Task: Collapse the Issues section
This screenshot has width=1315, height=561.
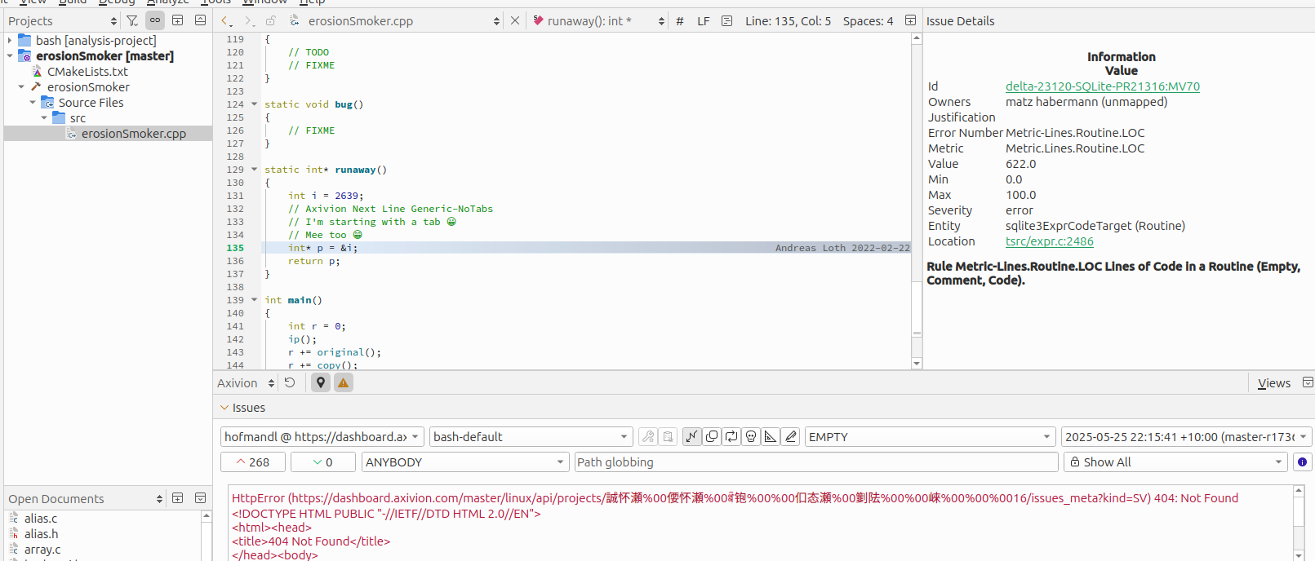Action: 224,408
